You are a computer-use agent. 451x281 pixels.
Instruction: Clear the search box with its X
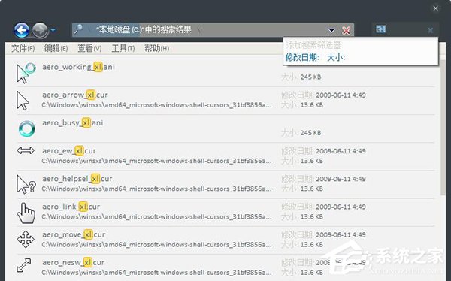click(431, 30)
